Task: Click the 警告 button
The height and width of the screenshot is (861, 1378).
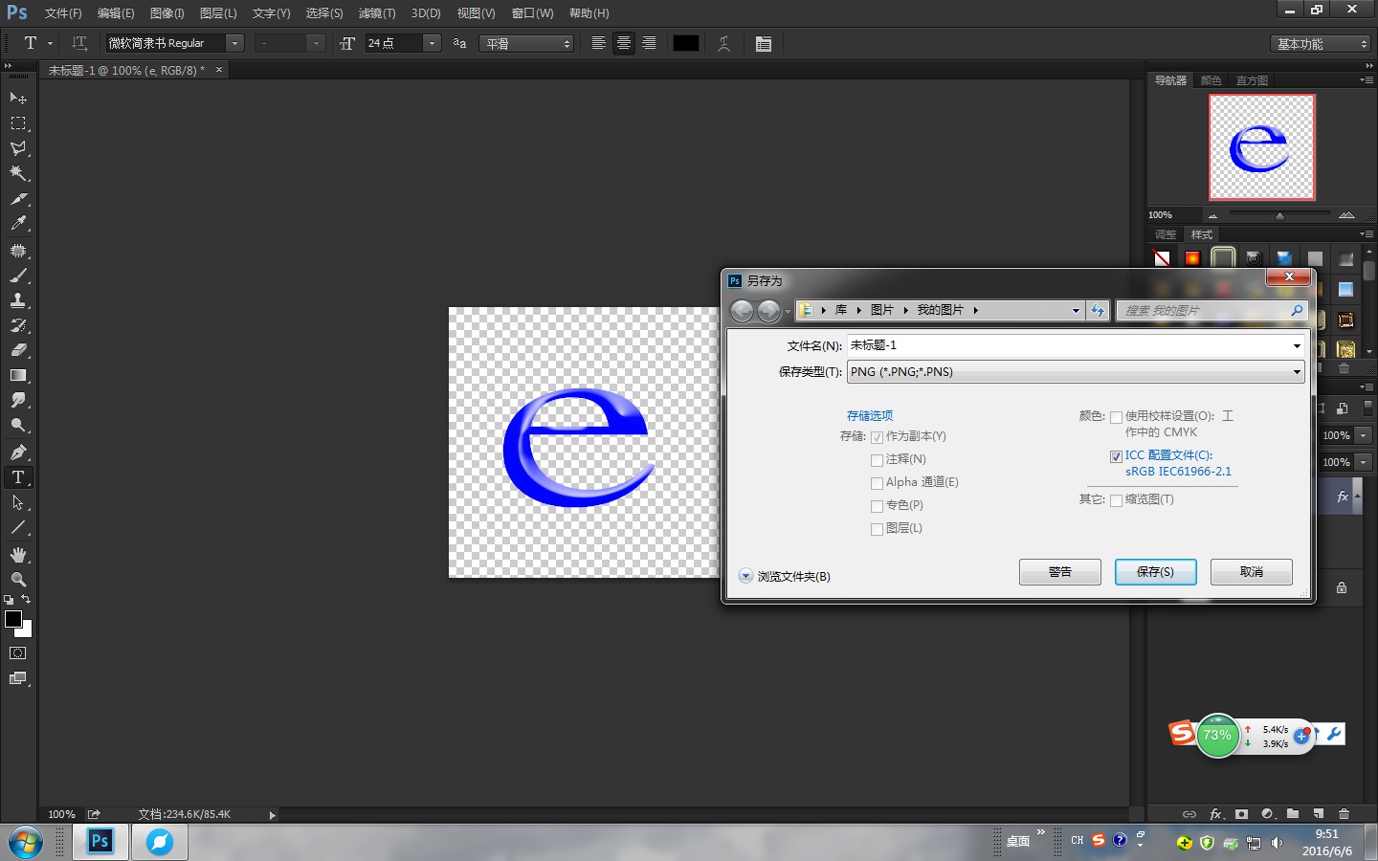Action: [1060, 572]
